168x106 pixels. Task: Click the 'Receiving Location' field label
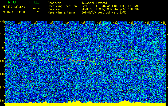(x=62, y=6)
